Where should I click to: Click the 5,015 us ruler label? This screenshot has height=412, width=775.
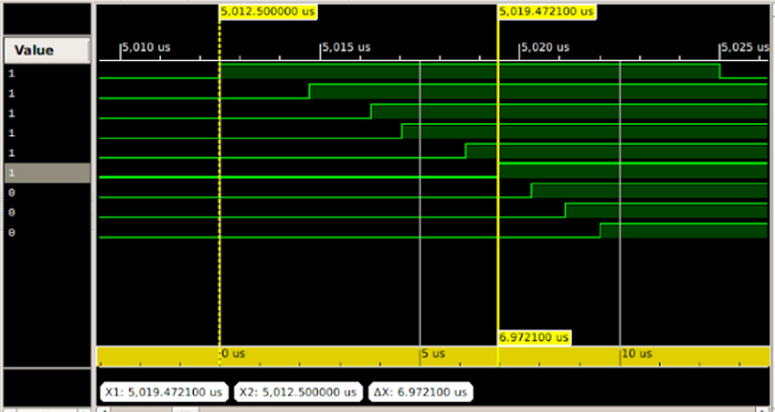click(x=346, y=47)
